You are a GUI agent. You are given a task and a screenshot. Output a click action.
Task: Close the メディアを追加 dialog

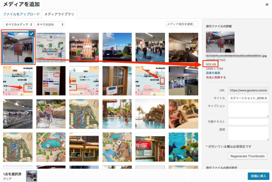pos(267,5)
